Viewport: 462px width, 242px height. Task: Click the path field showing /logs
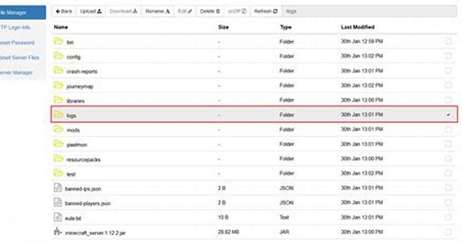369,11
